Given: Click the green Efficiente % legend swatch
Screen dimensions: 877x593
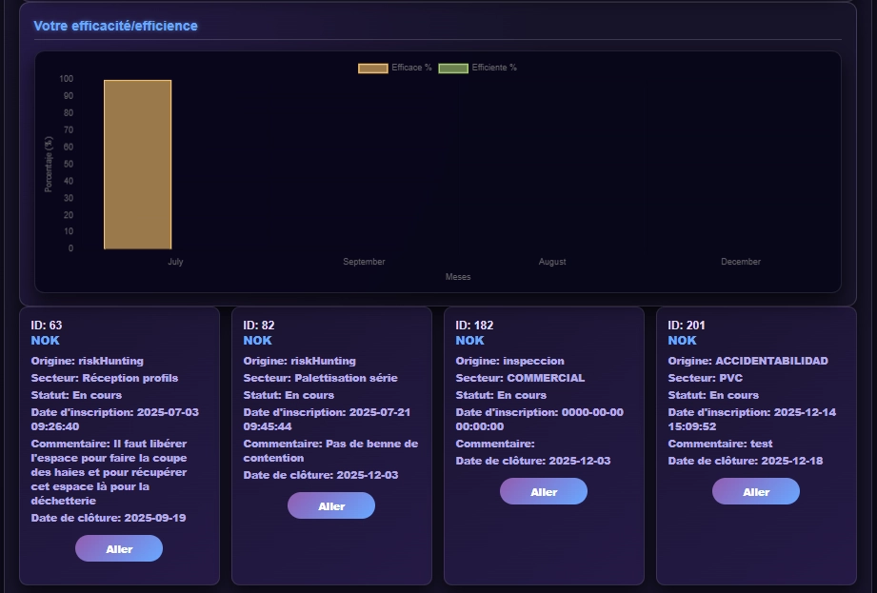Looking at the screenshot, I should point(453,69).
